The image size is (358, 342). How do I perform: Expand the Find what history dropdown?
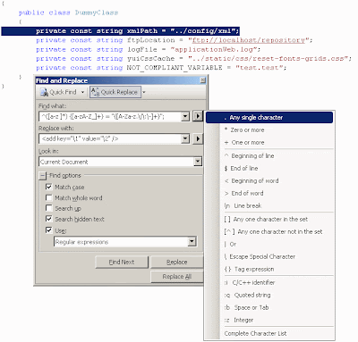point(185,116)
